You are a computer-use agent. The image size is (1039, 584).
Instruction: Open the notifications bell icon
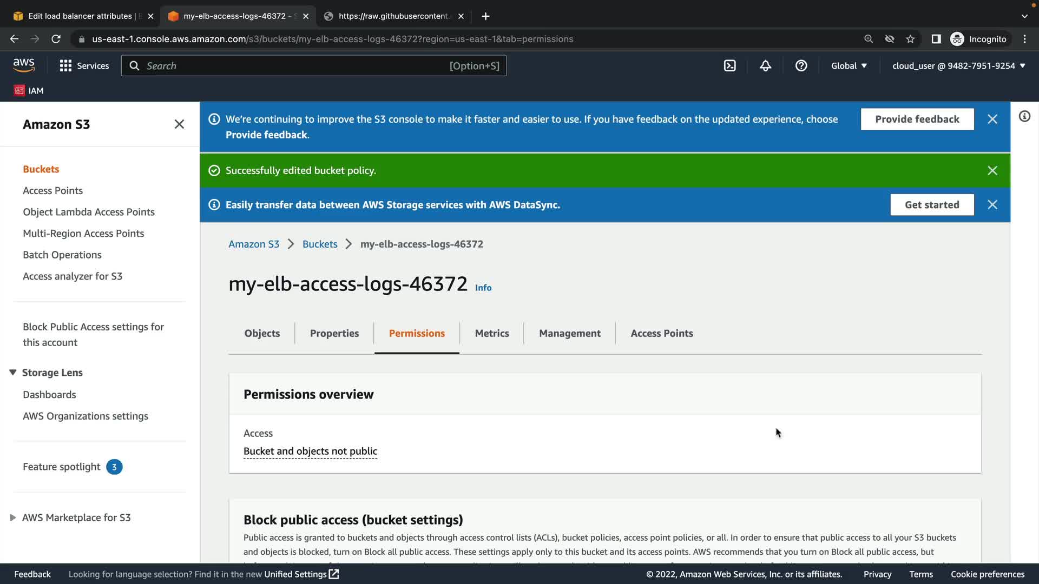(765, 66)
